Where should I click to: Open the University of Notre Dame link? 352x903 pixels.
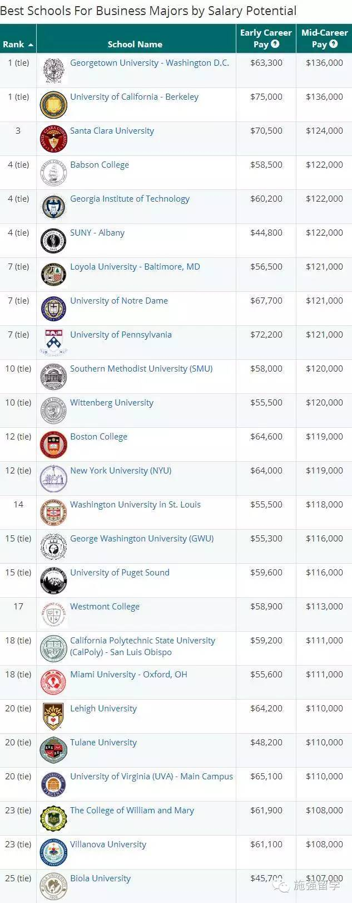(x=119, y=301)
